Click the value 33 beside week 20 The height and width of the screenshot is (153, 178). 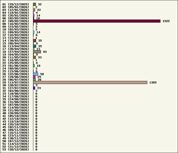pyautogui.click(x=40, y=57)
